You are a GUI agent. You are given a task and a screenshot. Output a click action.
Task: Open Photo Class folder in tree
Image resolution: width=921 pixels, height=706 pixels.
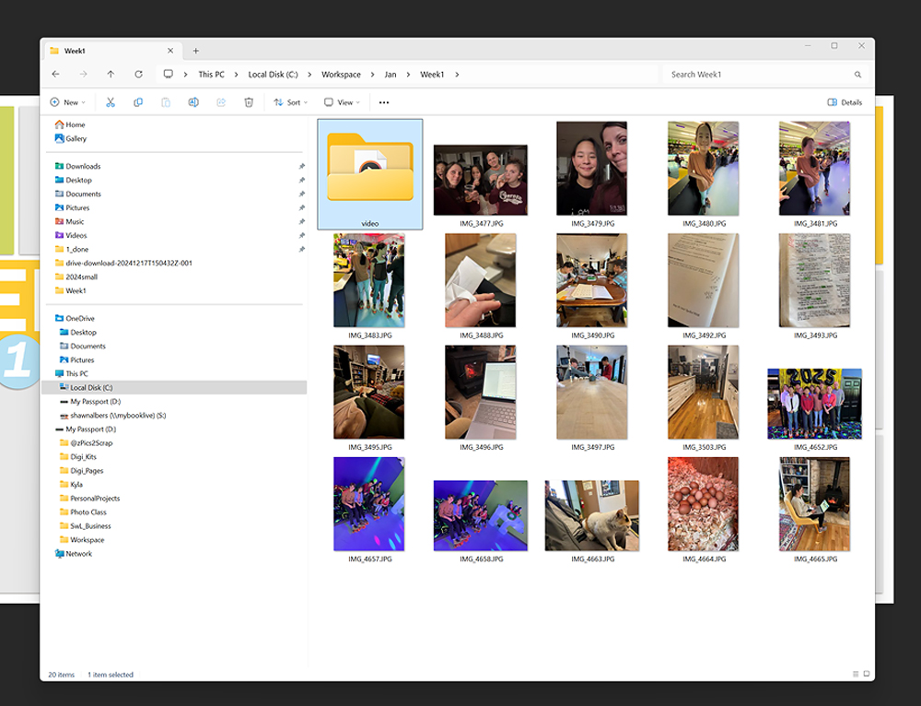(83, 512)
